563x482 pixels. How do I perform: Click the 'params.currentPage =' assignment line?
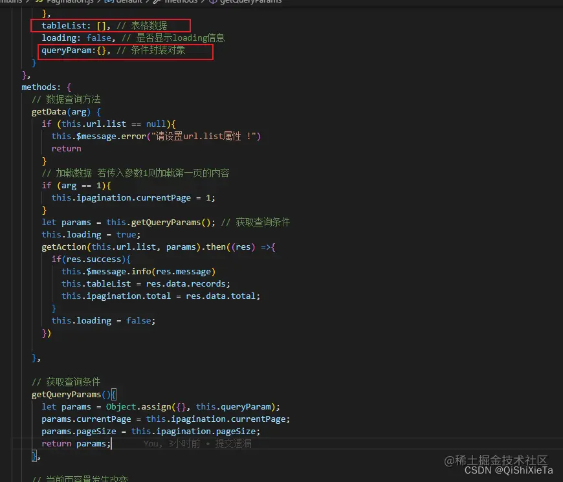166,419
